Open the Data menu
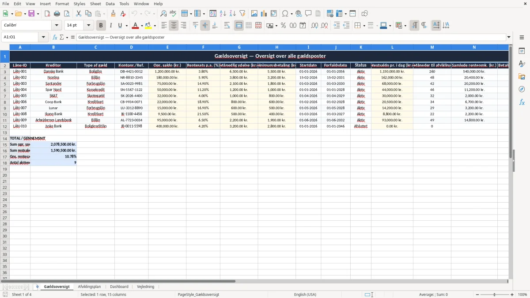Screen dimensions: 530x298 110,4
